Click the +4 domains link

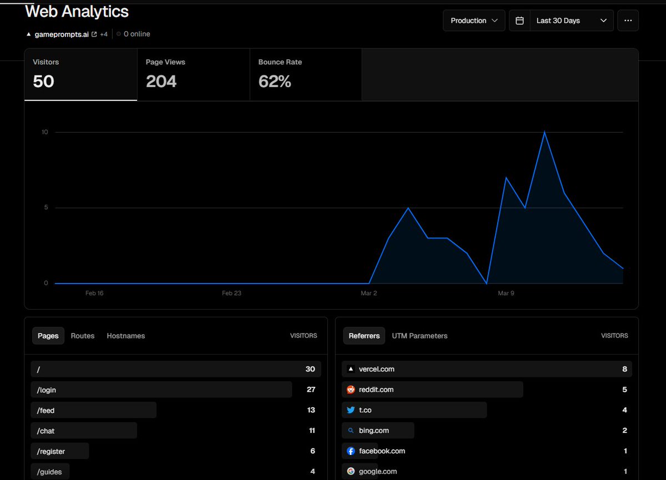pyautogui.click(x=104, y=34)
